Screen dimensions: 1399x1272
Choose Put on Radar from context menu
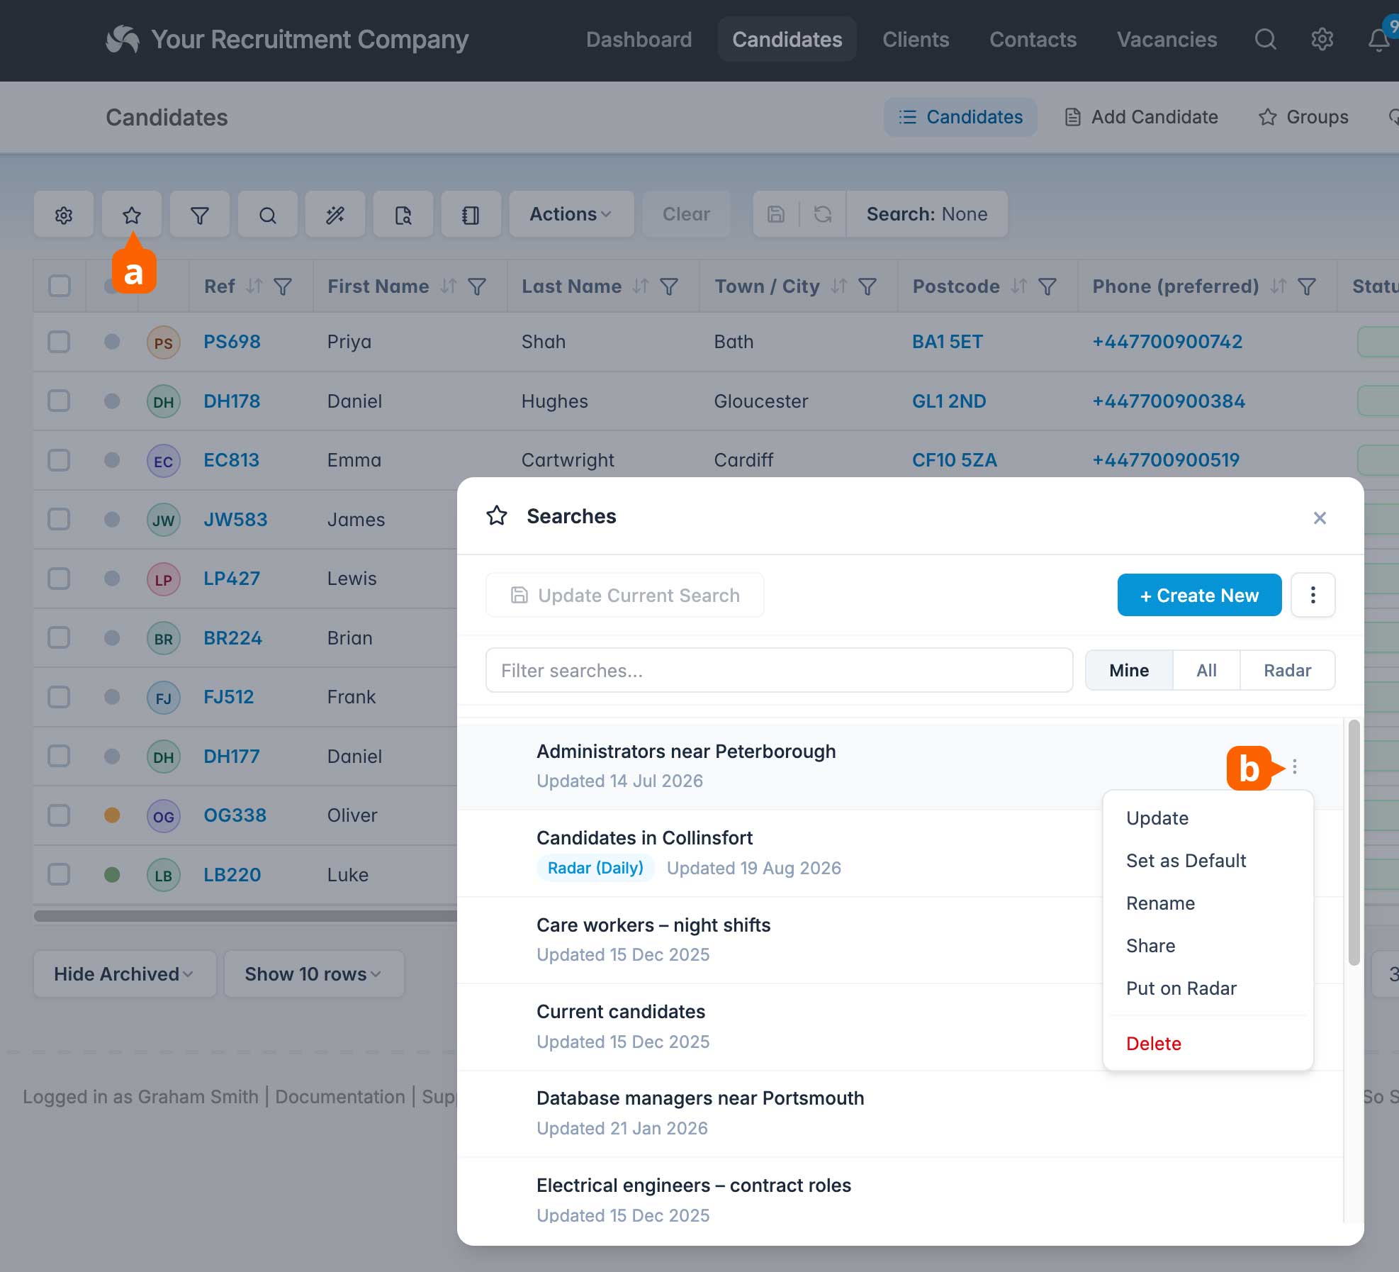[1181, 988]
